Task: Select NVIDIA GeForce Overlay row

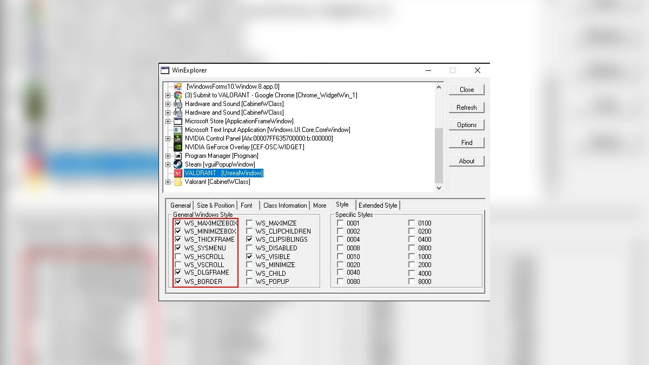Action: 244,147
